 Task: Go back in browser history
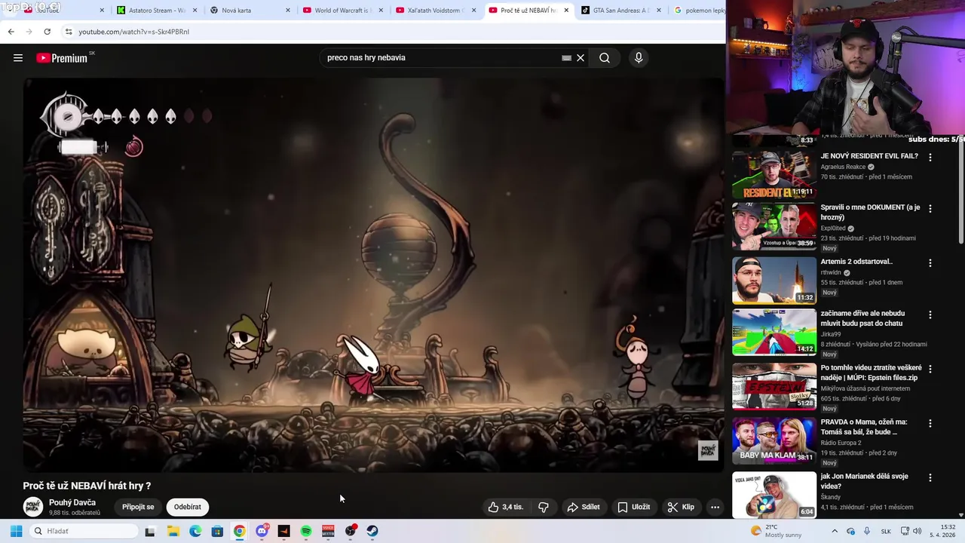tap(11, 32)
